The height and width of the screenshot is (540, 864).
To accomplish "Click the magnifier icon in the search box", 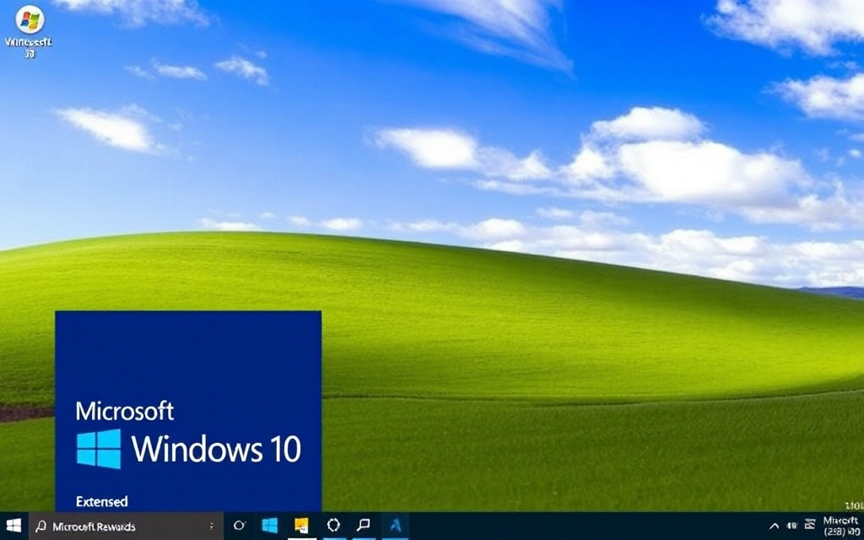I will coord(40,526).
